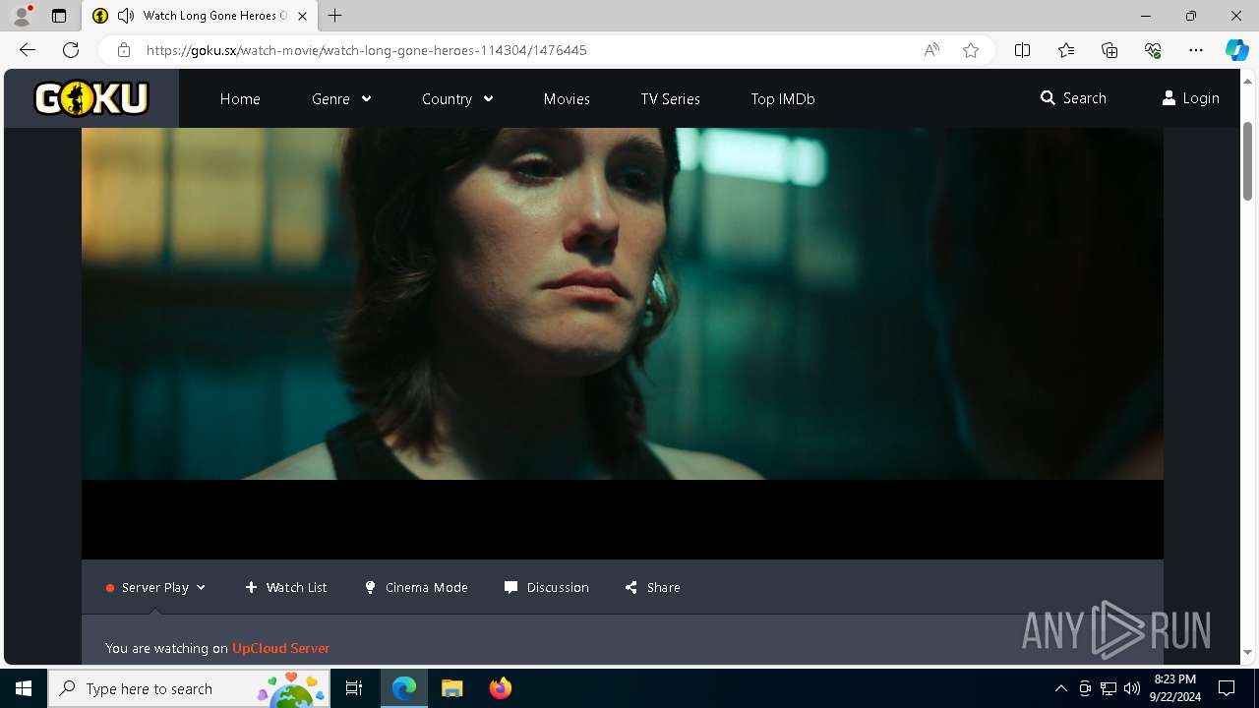The height and width of the screenshot is (708, 1259).
Task: Toggle Cinema Mode
Action: click(x=416, y=587)
